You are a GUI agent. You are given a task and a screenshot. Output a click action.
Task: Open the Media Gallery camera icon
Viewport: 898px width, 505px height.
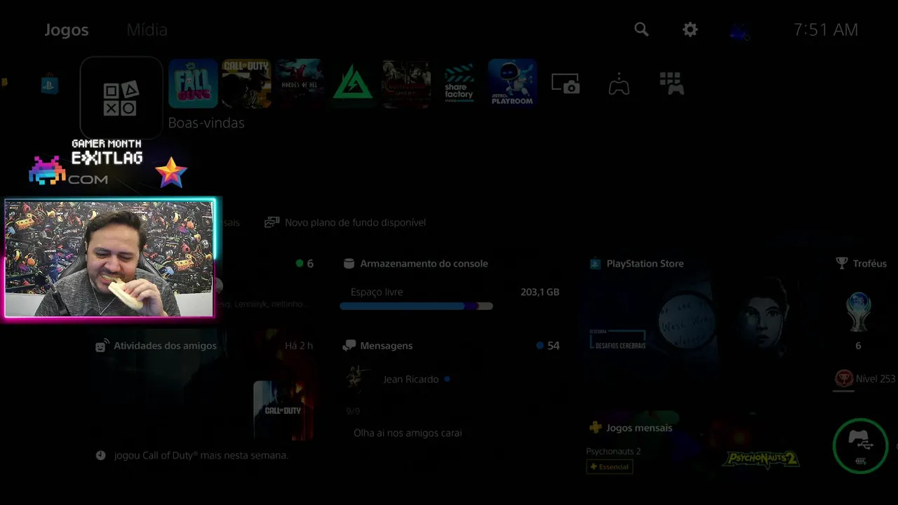(565, 84)
